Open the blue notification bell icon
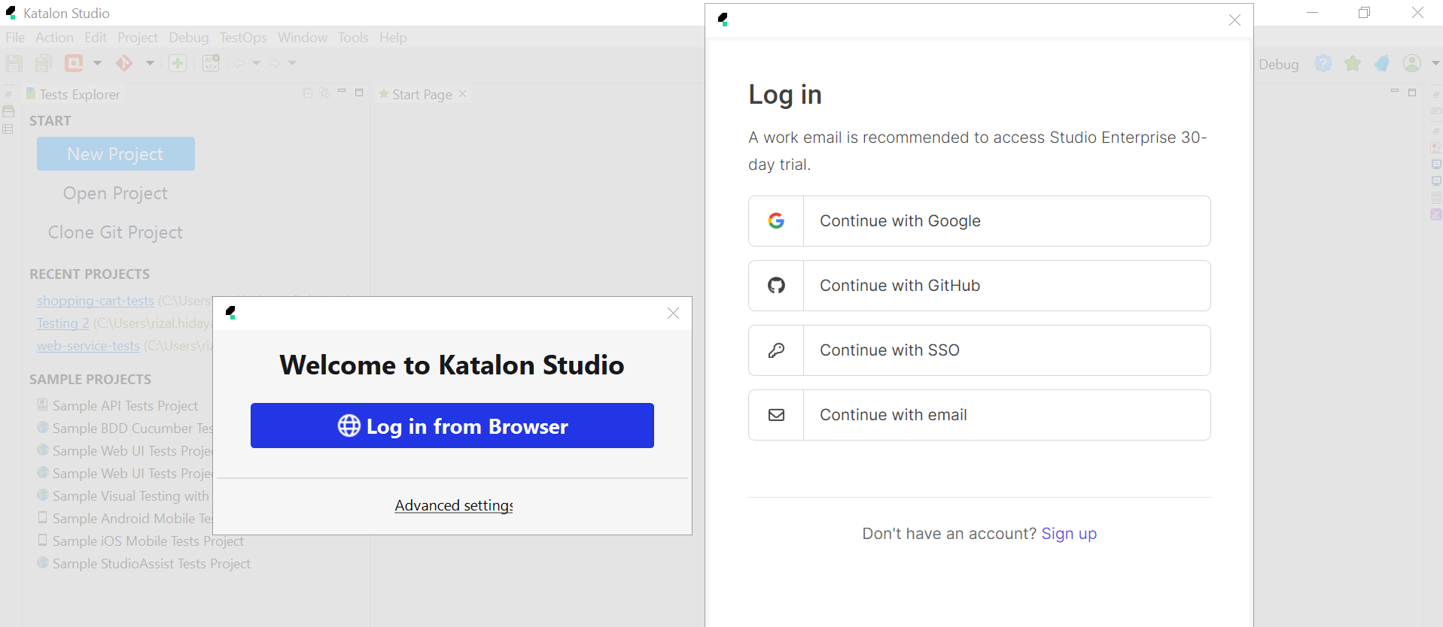The height and width of the screenshot is (627, 1443). click(x=1382, y=63)
